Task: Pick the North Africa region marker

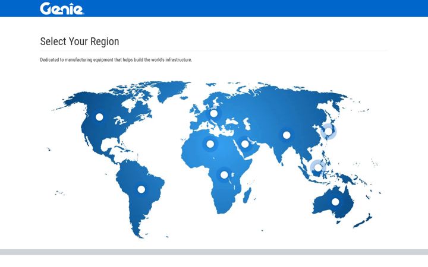Action: [x=210, y=144]
